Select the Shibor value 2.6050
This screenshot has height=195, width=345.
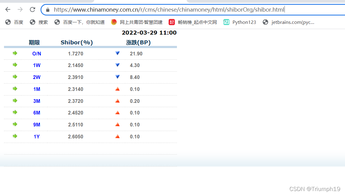coord(76,137)
